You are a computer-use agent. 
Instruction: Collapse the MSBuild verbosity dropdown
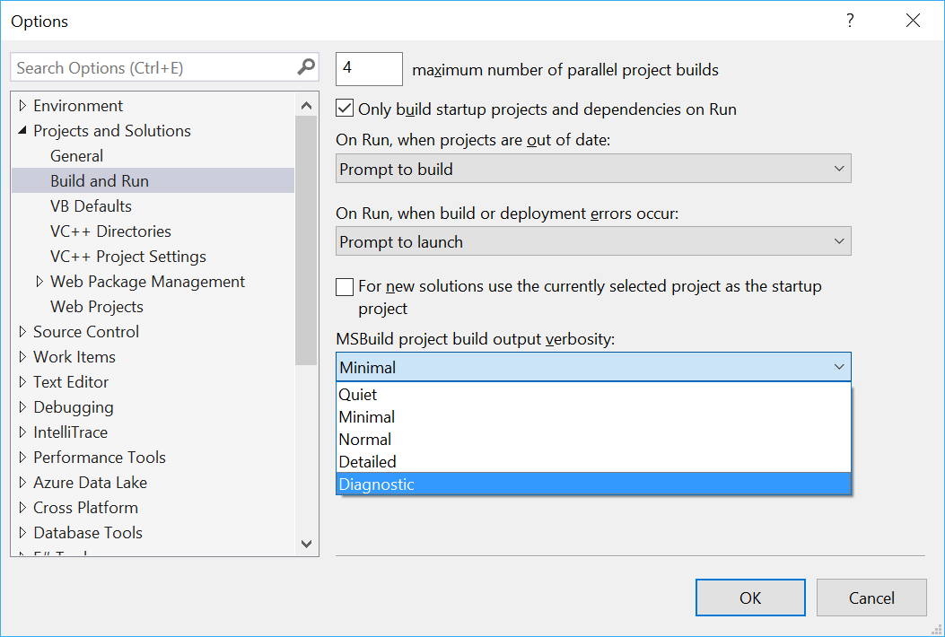[x=840, y=366]
